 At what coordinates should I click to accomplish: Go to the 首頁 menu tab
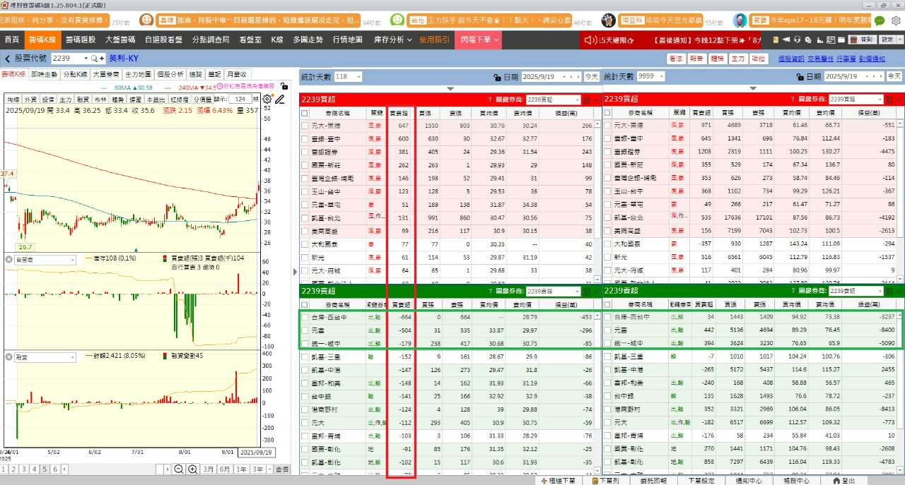(x=12, y=40)
